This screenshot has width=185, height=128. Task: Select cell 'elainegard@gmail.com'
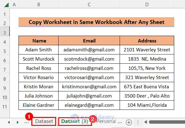pyautogui.click(x=89, y=105)
